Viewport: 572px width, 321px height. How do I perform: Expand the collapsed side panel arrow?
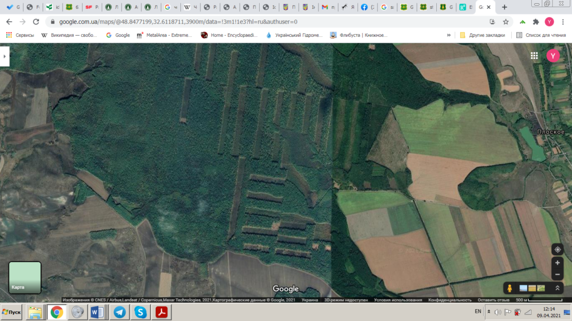click(5, 56)
